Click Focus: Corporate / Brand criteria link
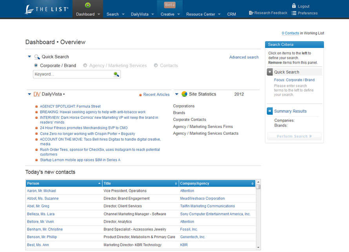The image size is (349, 252). coord(294,80)
